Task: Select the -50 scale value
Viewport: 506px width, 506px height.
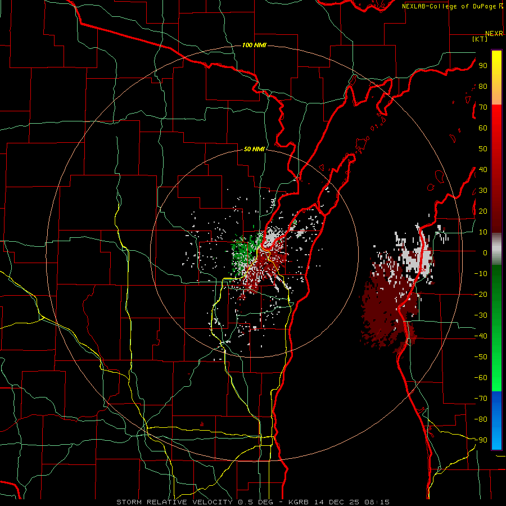Action: [x=481, y=357]
